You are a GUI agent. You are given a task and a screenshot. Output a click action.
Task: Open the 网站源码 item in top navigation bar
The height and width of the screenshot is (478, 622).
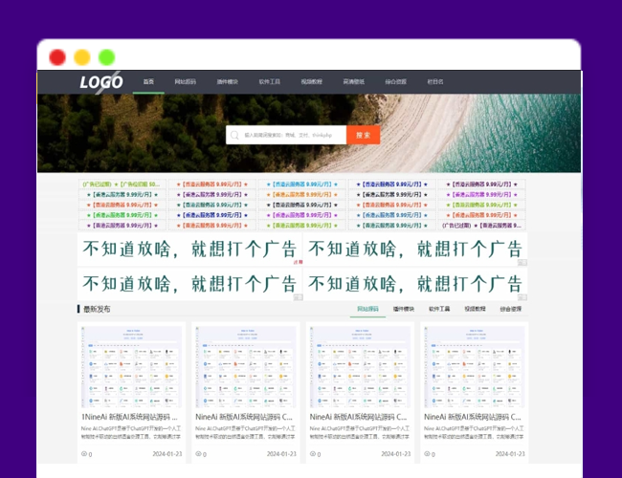(x=185, y=82)
